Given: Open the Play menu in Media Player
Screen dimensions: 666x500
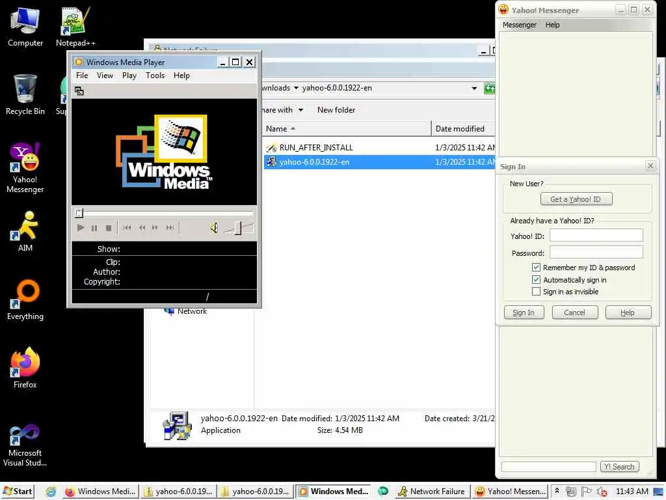Looking at the screenshot, I should pos(129,76).
